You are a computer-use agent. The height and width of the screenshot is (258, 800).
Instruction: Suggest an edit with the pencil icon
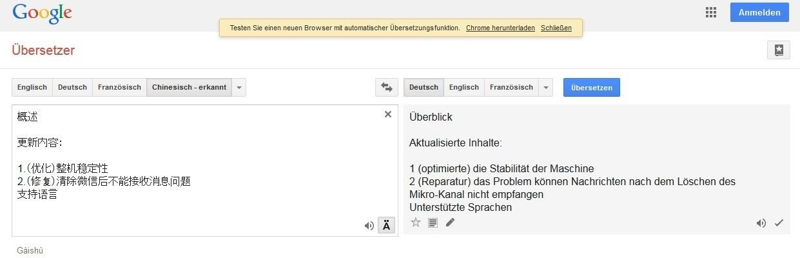tap(450, 223)
